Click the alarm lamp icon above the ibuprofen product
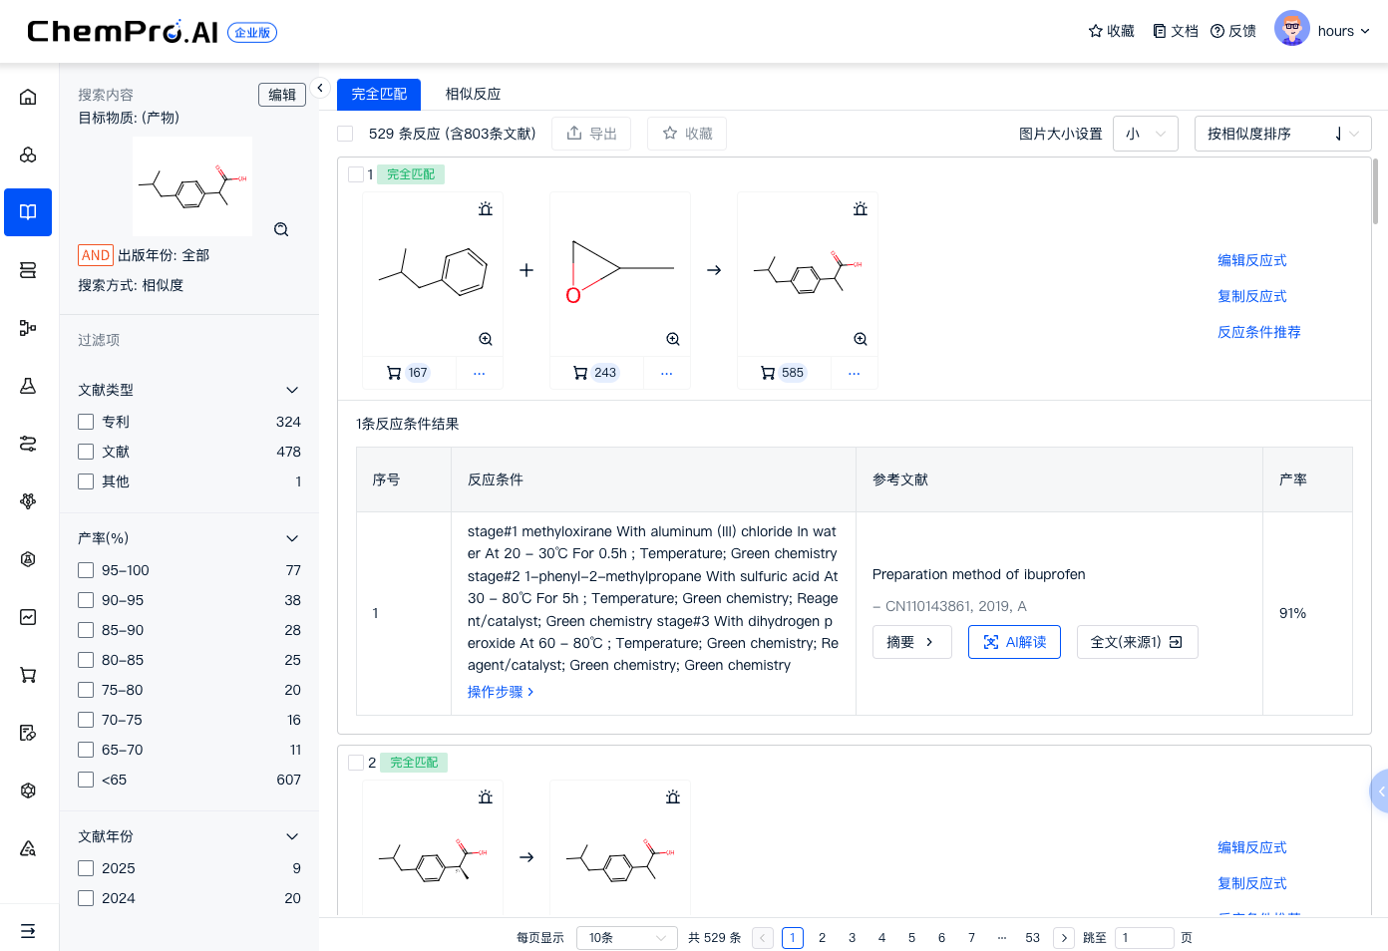Screen dimensions: 1388x951 (x=860, y=208)
